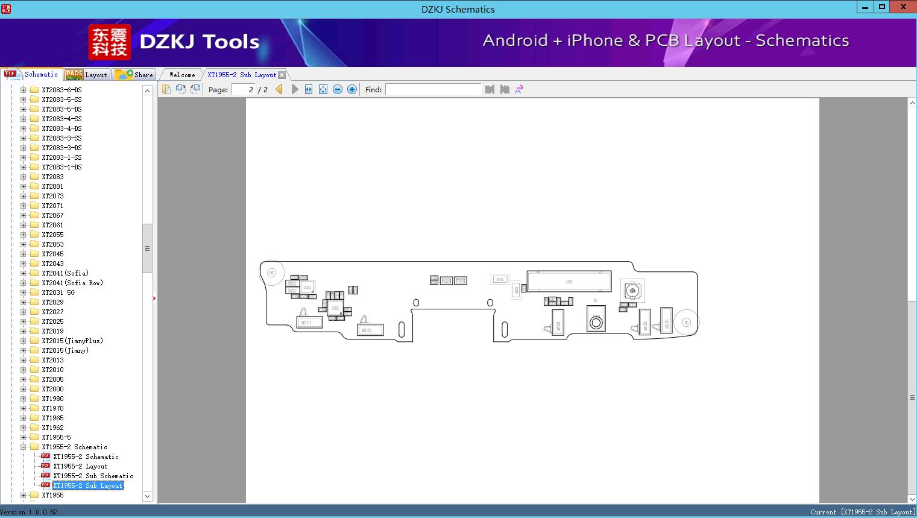Screen dimensions: 917x518
Task: Toggle the match case icon
Action: (518, 89)
